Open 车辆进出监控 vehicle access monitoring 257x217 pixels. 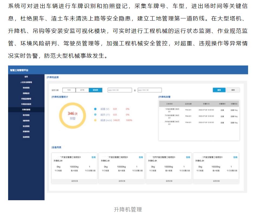click(x=26, y=104)
